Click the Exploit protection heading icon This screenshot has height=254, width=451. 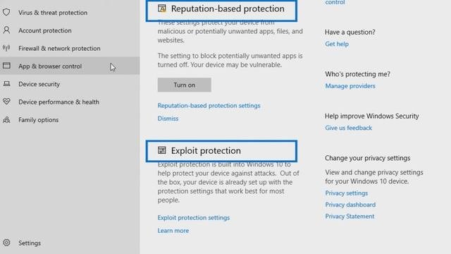coord(162,150)
